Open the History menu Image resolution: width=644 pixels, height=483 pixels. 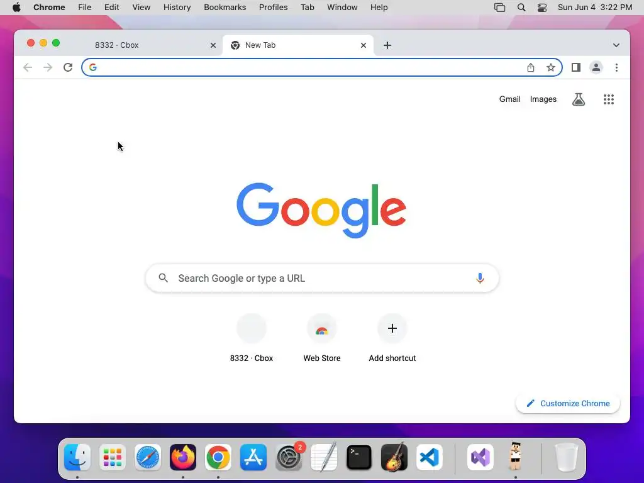coord(177,8)
